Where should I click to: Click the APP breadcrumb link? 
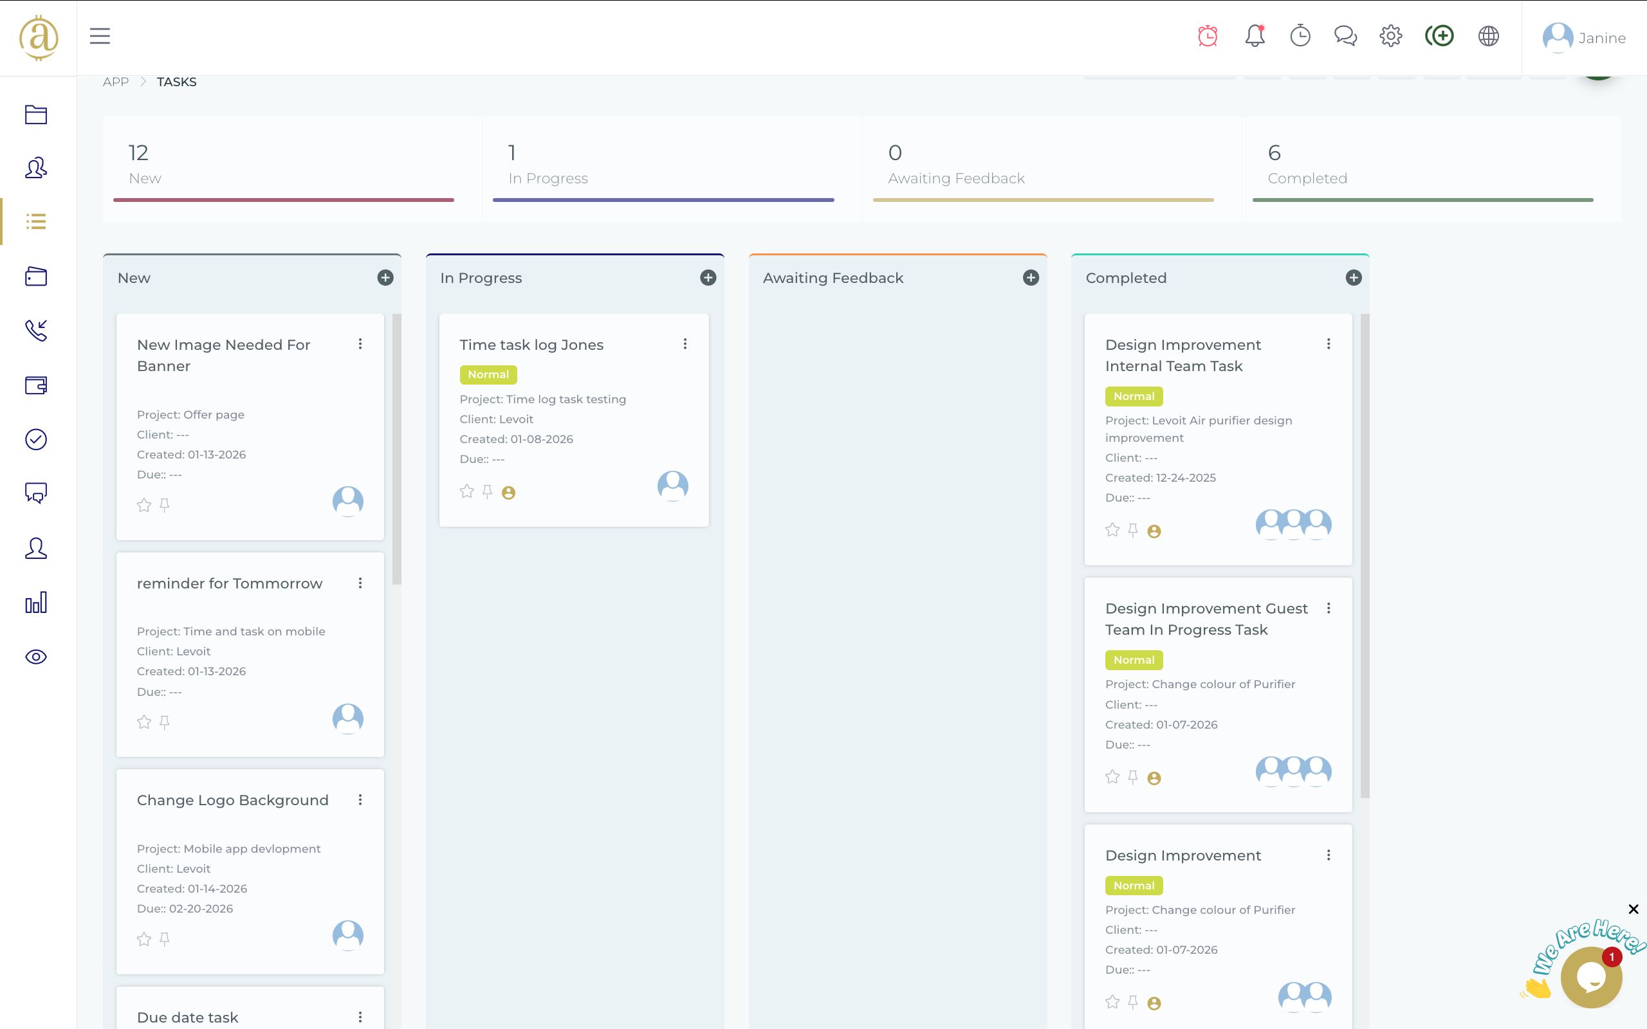tap(116, 82)
